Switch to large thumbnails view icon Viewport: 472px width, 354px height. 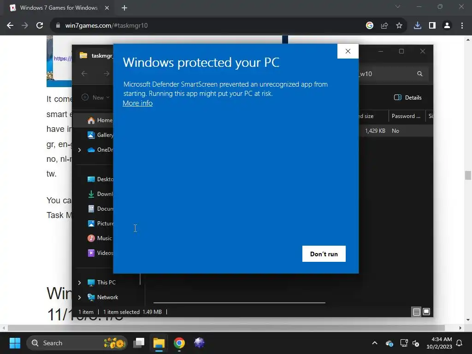point(426,312)
